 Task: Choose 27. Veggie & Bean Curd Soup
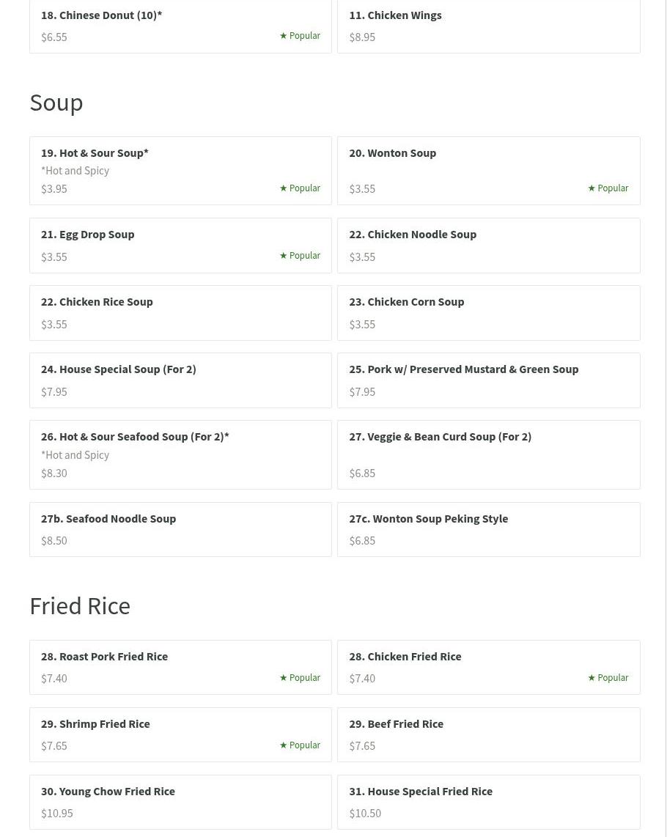pyautogui.click(x=489, y=455)
